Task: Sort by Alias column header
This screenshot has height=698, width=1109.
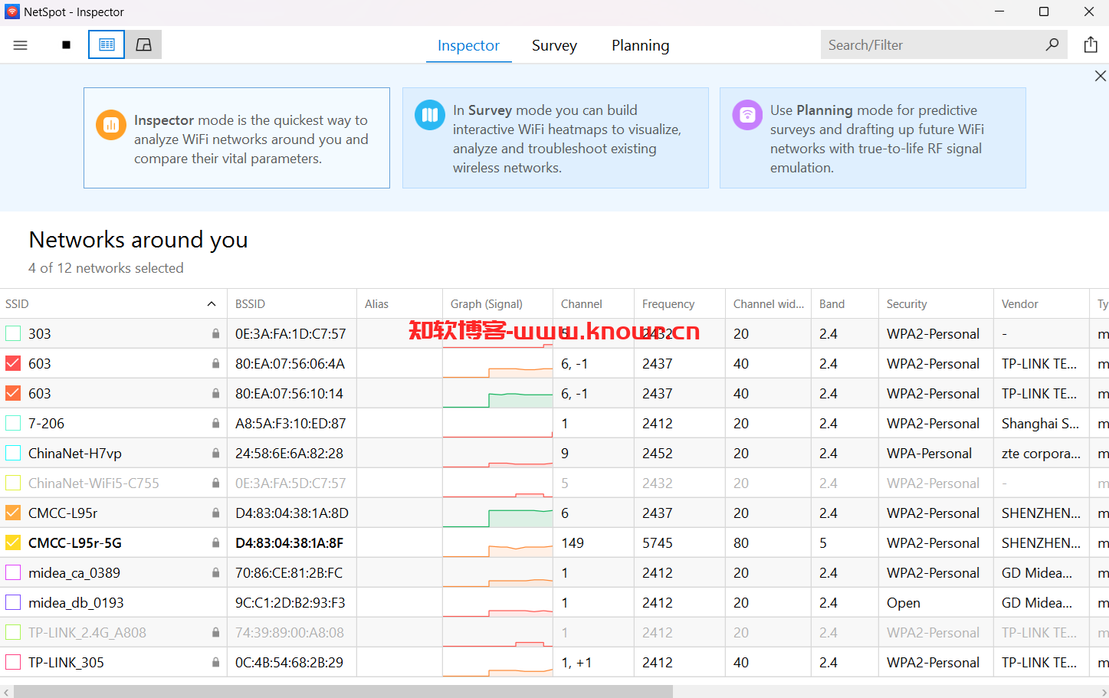Action: pyautogui.click(x=399, y=303)
